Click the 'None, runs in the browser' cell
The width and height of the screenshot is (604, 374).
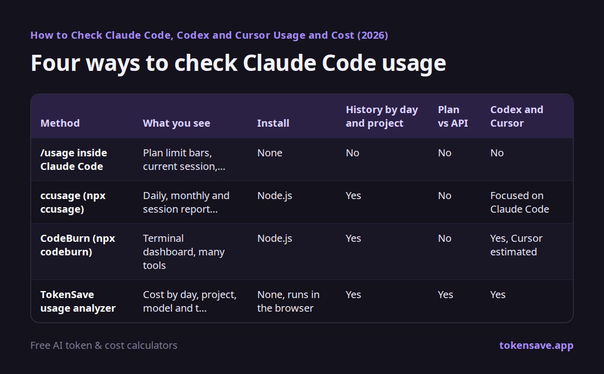[288, 301]
